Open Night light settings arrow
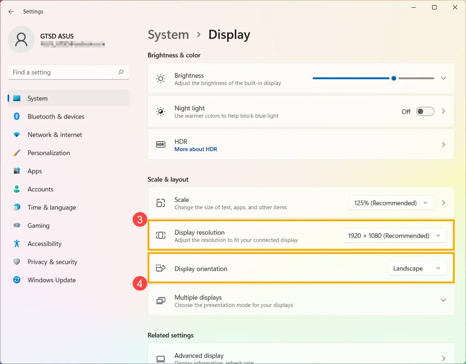Image resolution: width=466 pixels, height=364 pixels. (443, 111)
